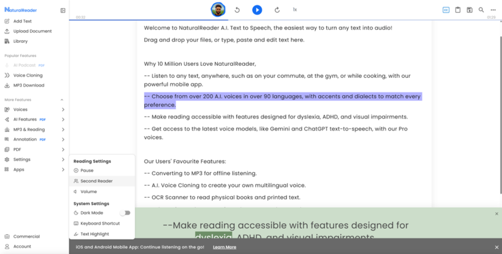Expand the Voices submenu arrow
The width and height of the screenshot is (502, 254).
[63, 109]
